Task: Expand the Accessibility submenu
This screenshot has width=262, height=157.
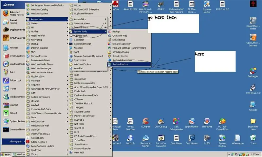Action: coord(88,19)
